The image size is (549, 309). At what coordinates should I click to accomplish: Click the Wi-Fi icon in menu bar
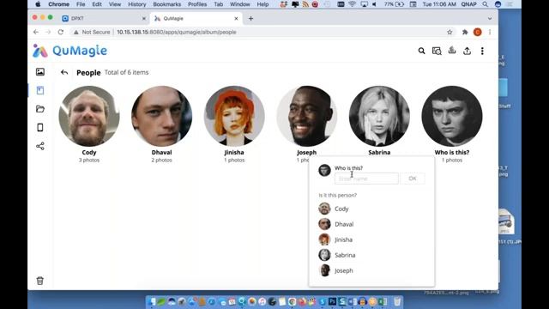pyautogui.click(x=353, y=4)
